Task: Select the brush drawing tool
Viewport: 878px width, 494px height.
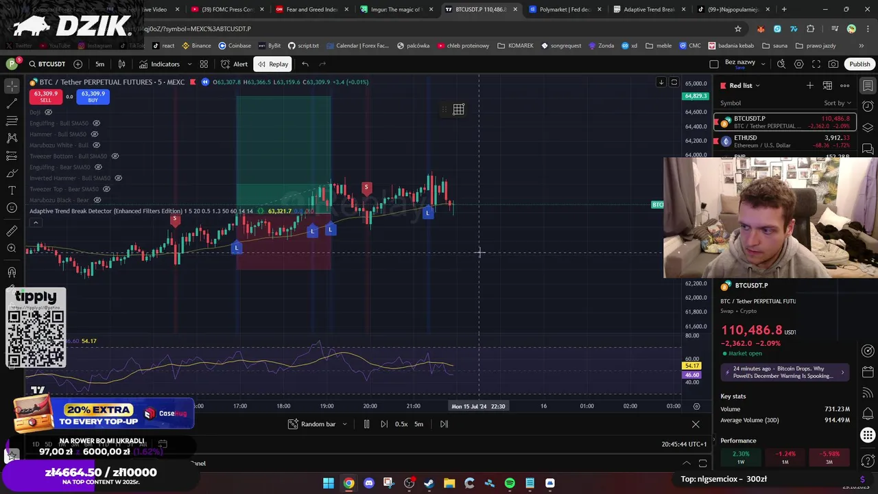Action: 12,173
